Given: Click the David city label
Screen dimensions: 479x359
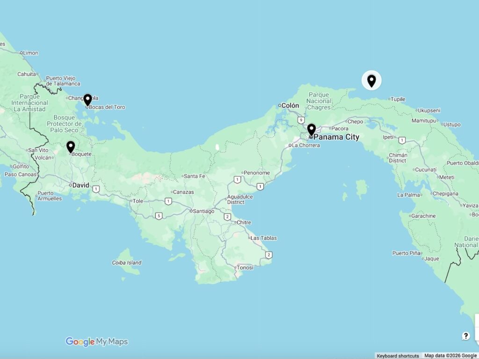Looking at the screenshot, I should pos(81,185).
